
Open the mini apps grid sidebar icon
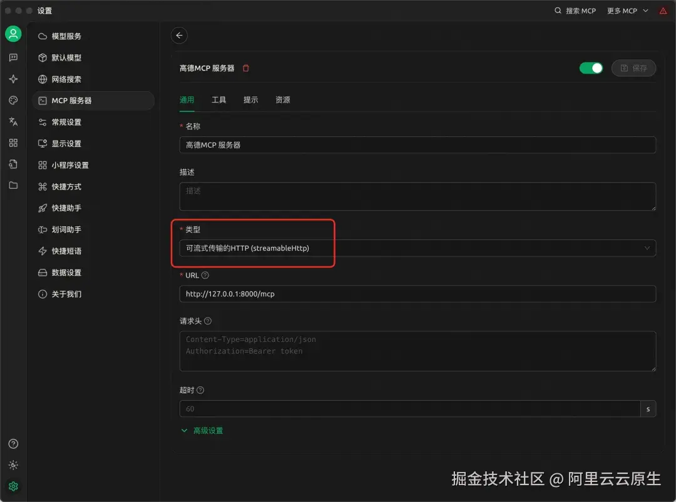click(13, 143)
